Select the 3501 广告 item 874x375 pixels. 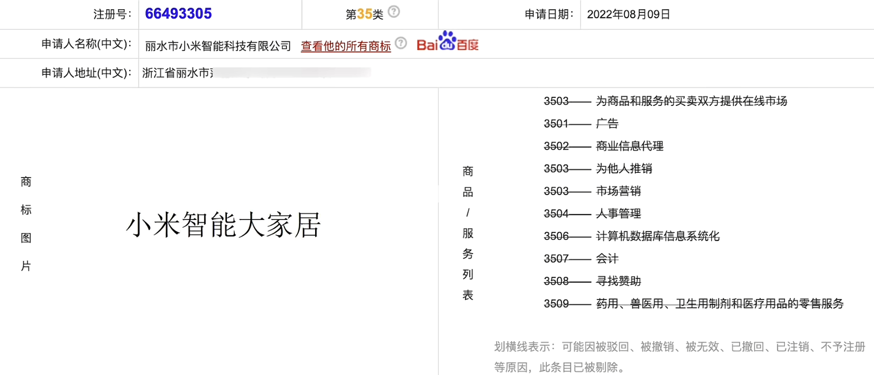(x=581, y=124)
